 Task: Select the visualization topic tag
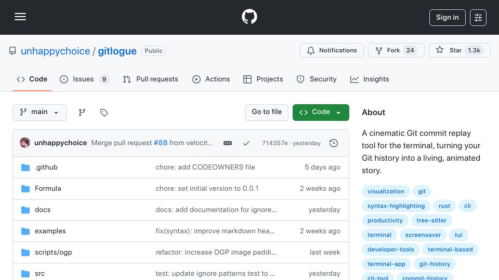386,191
